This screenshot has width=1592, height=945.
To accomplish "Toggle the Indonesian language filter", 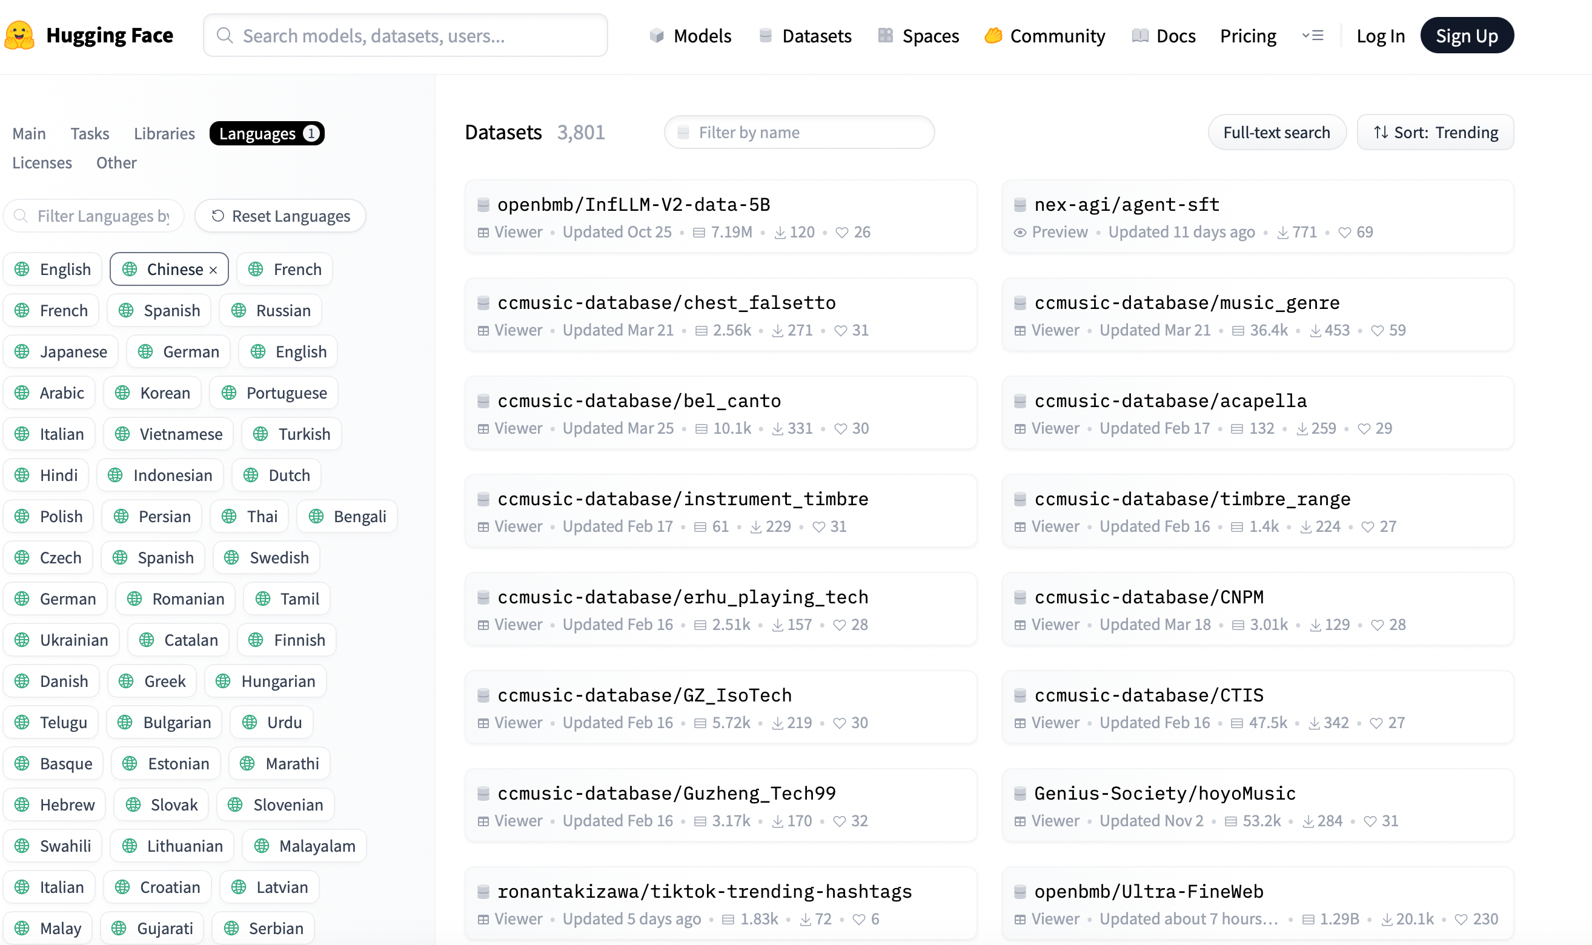I will (x=160, y=475).
